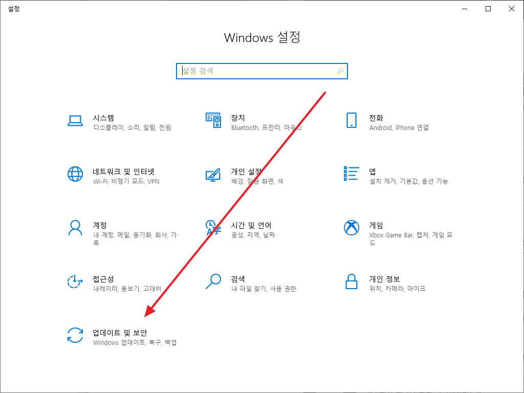Select the 장치 heading text
The width and height of the screenshot is (524, 393).
pyautogui.click(x=238, y=118)
